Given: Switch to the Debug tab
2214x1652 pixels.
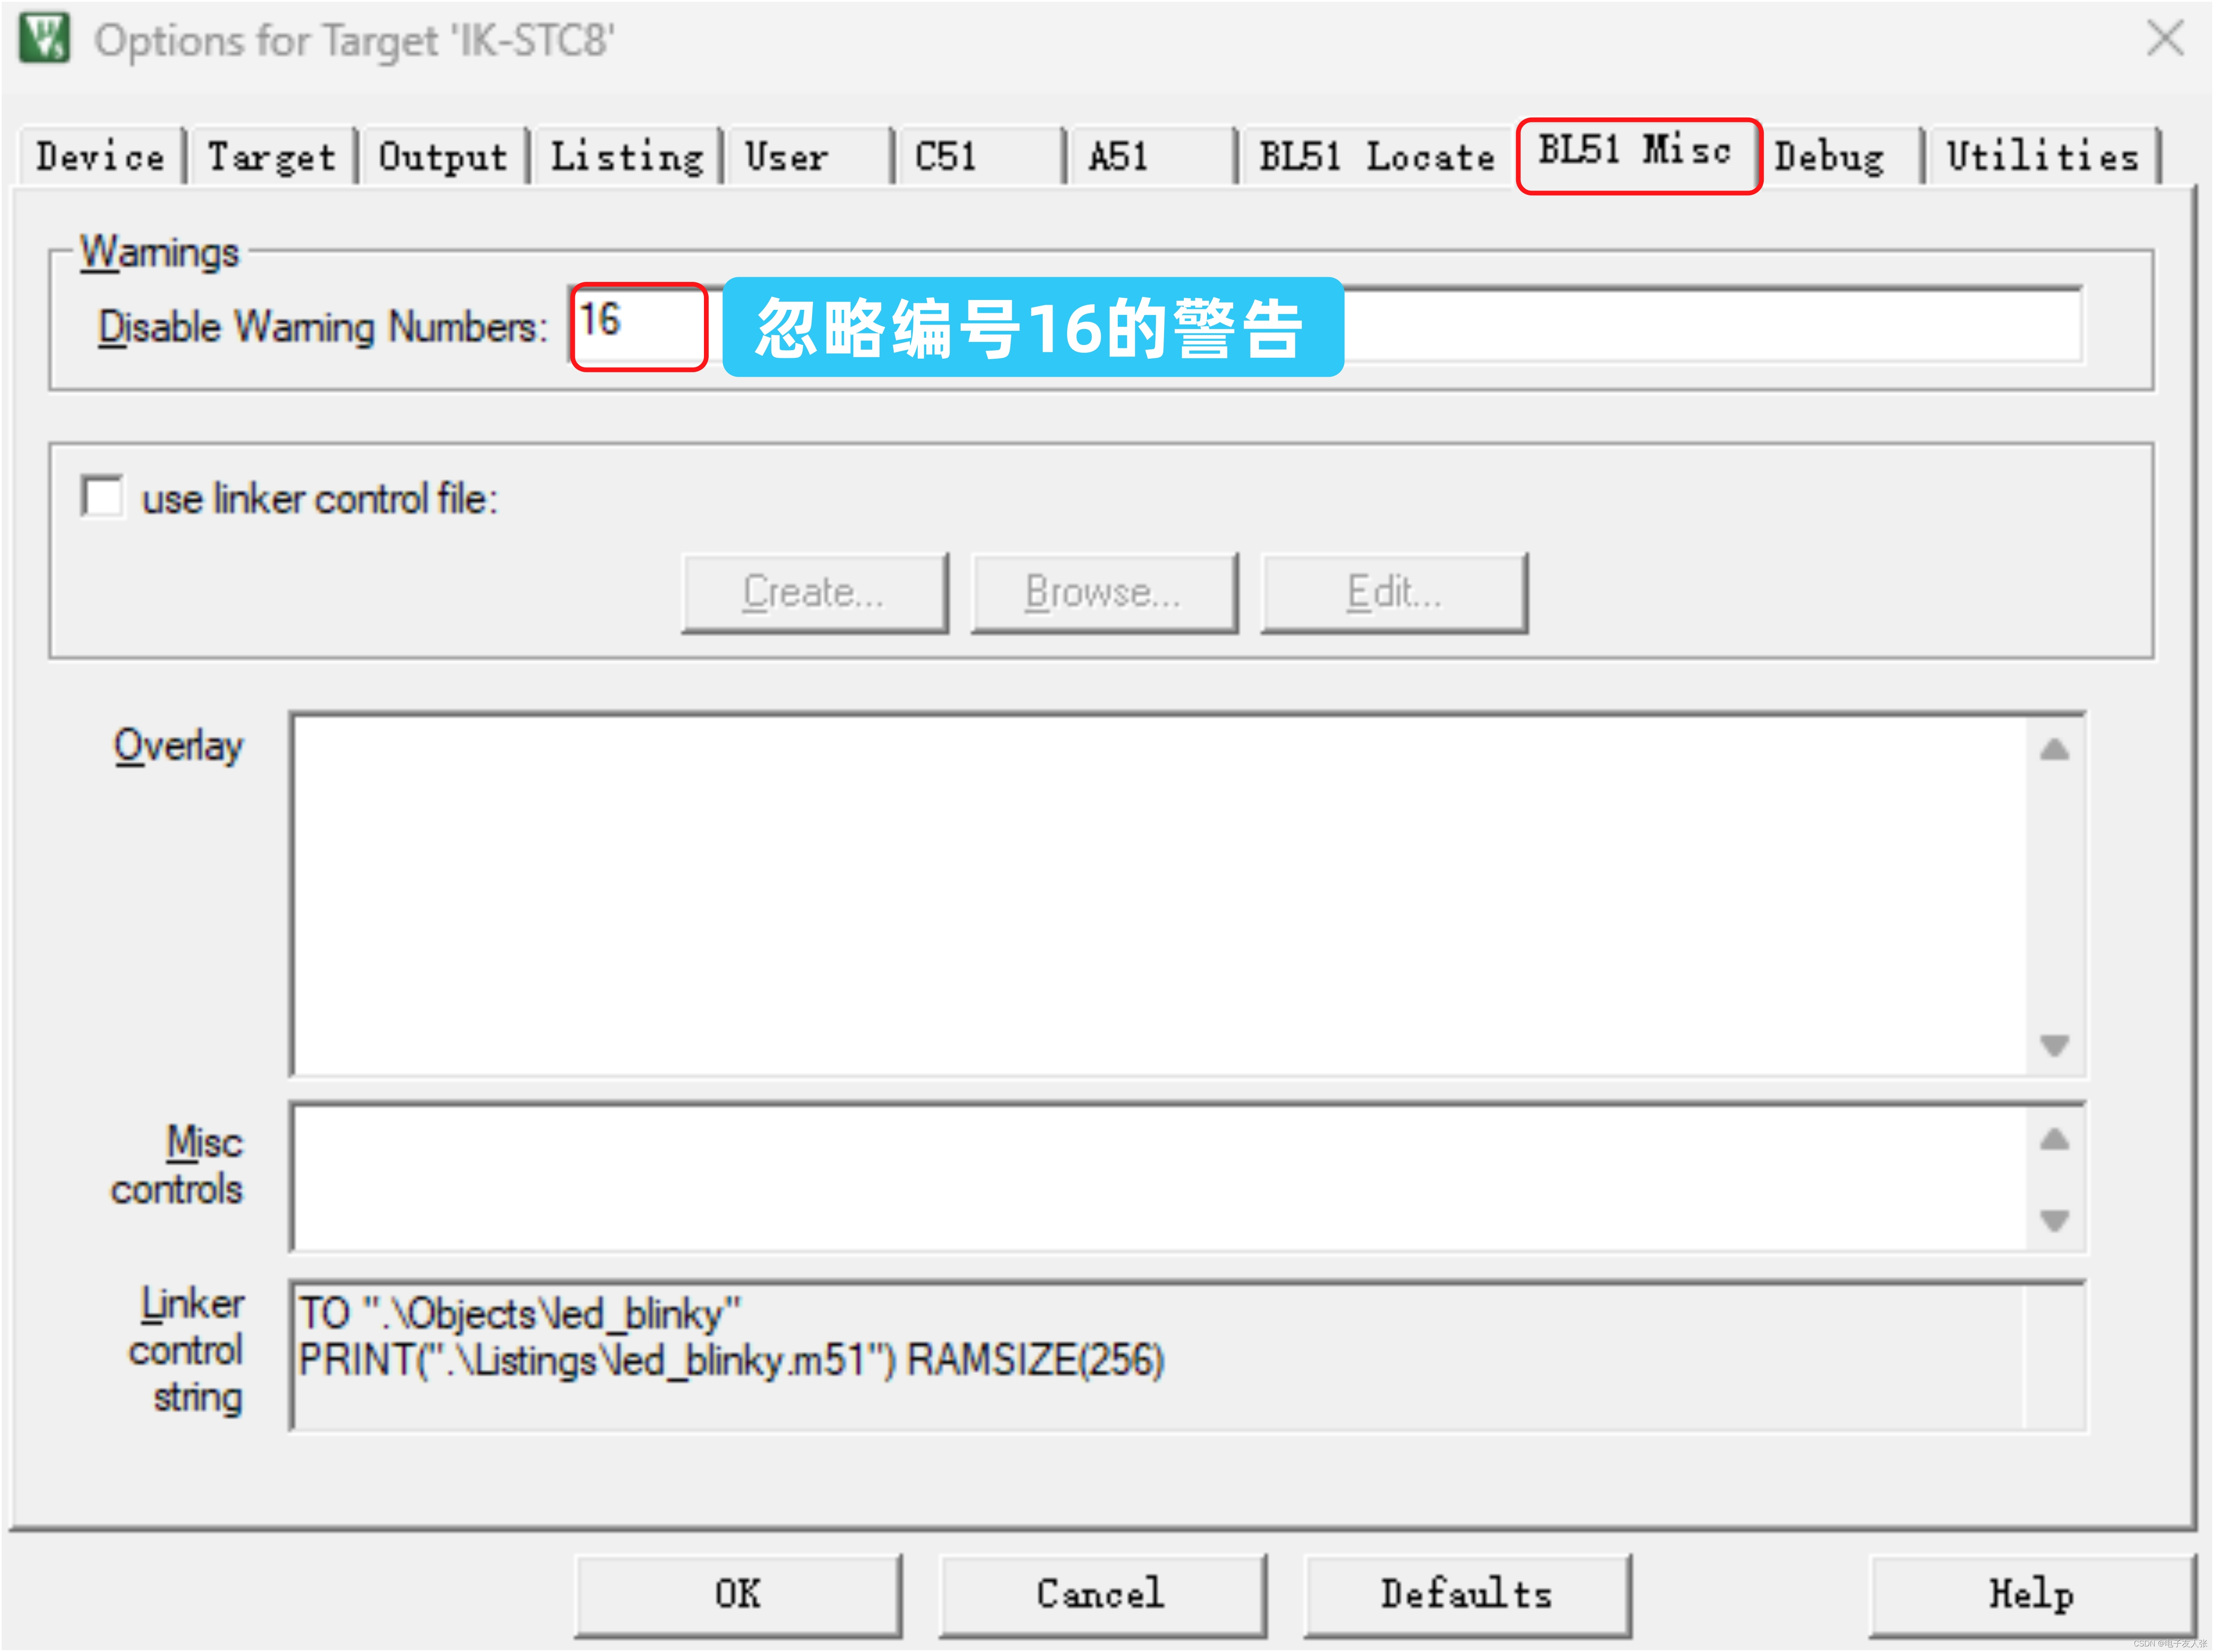Looking at the screenshot, I should (1843, 156).
